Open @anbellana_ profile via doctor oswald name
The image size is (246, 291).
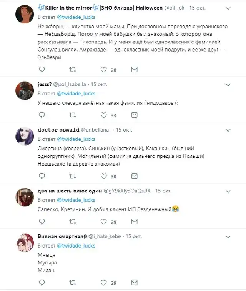[58, 130]
